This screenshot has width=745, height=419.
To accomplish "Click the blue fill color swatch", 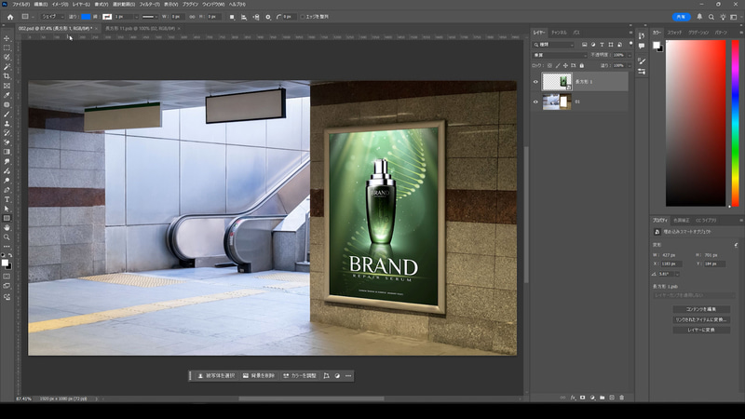I will [x=87, y=17].
